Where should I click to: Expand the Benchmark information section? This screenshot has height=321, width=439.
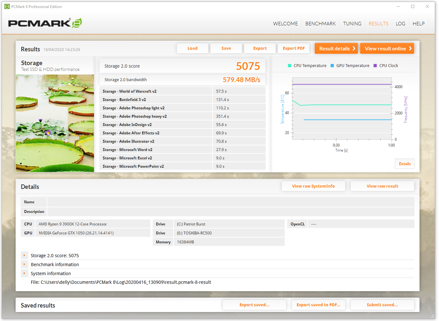tap(24, 265)
